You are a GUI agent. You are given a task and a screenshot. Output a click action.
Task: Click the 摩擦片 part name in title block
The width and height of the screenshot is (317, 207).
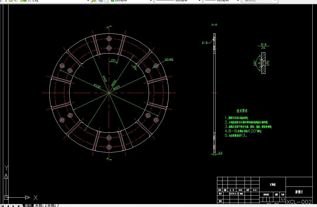[299, 192]
